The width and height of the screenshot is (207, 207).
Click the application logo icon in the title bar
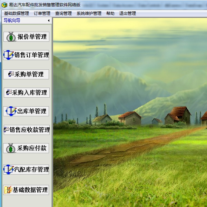4,5
